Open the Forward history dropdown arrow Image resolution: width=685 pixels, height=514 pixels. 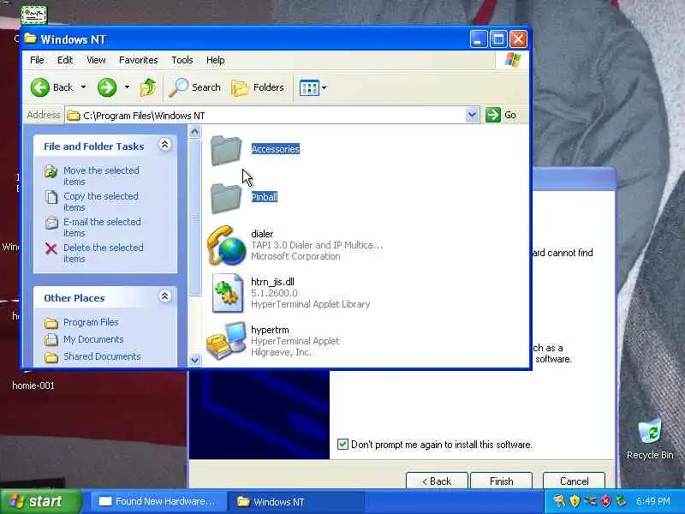(x=127, y=87)
